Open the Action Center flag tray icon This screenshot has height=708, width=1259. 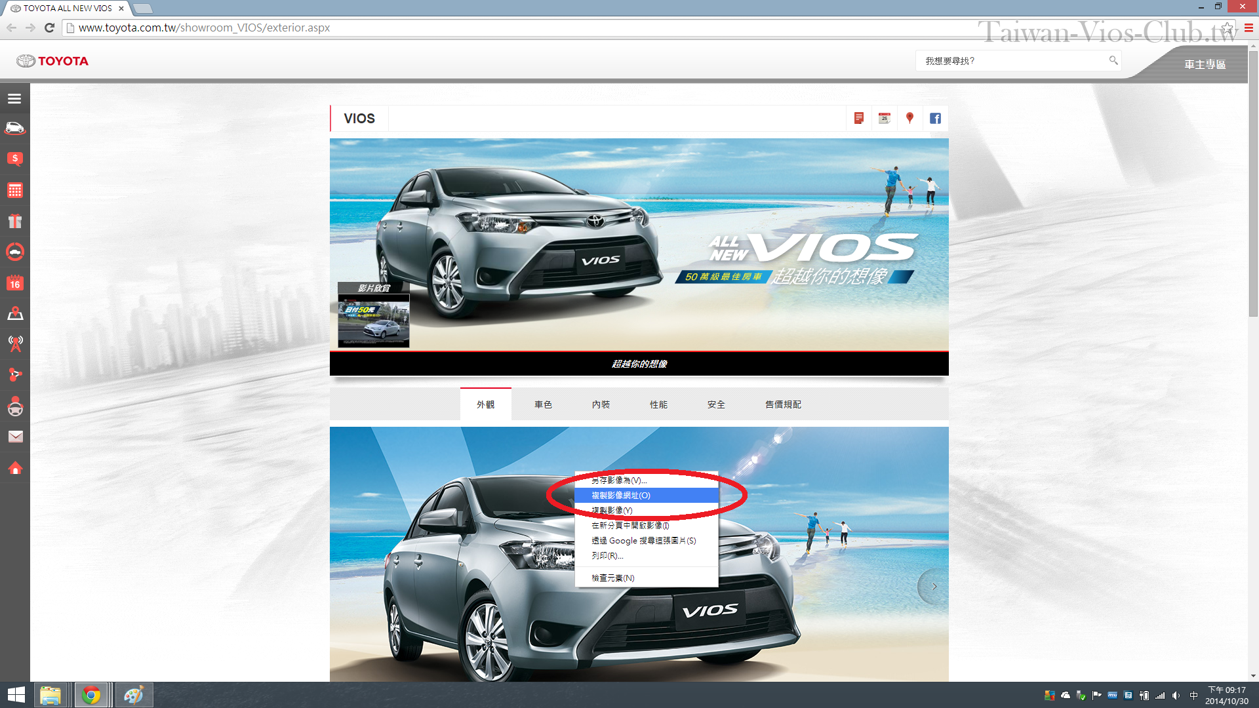[x=1097, y=696]
